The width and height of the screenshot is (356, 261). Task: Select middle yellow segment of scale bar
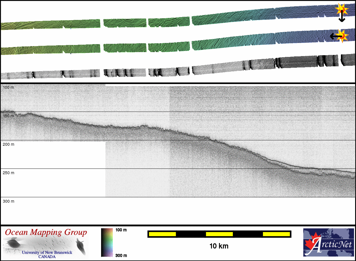click(x=219, y=234)
